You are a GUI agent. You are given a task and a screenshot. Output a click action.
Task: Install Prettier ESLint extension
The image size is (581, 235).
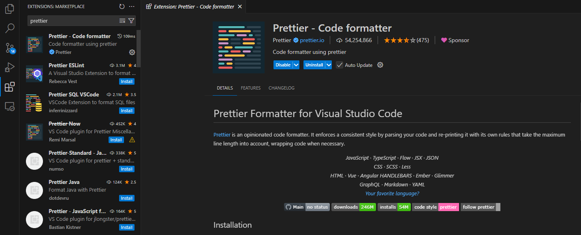pos(127,81)
